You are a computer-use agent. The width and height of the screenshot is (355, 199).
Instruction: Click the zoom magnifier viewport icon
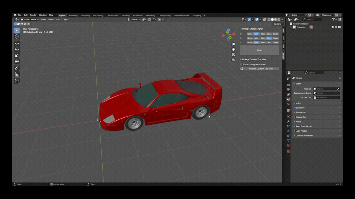(x=233, y=44)
